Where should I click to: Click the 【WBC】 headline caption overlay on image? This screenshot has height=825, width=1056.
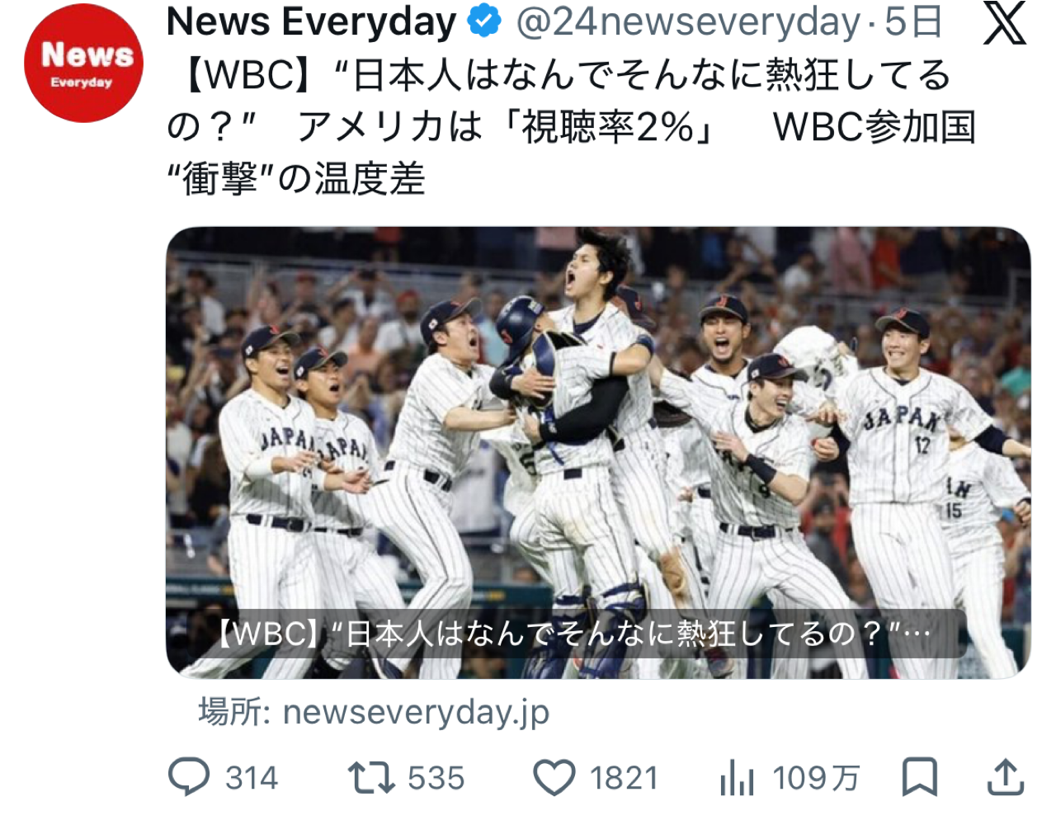pyautogui.click(x=573, y=634)
